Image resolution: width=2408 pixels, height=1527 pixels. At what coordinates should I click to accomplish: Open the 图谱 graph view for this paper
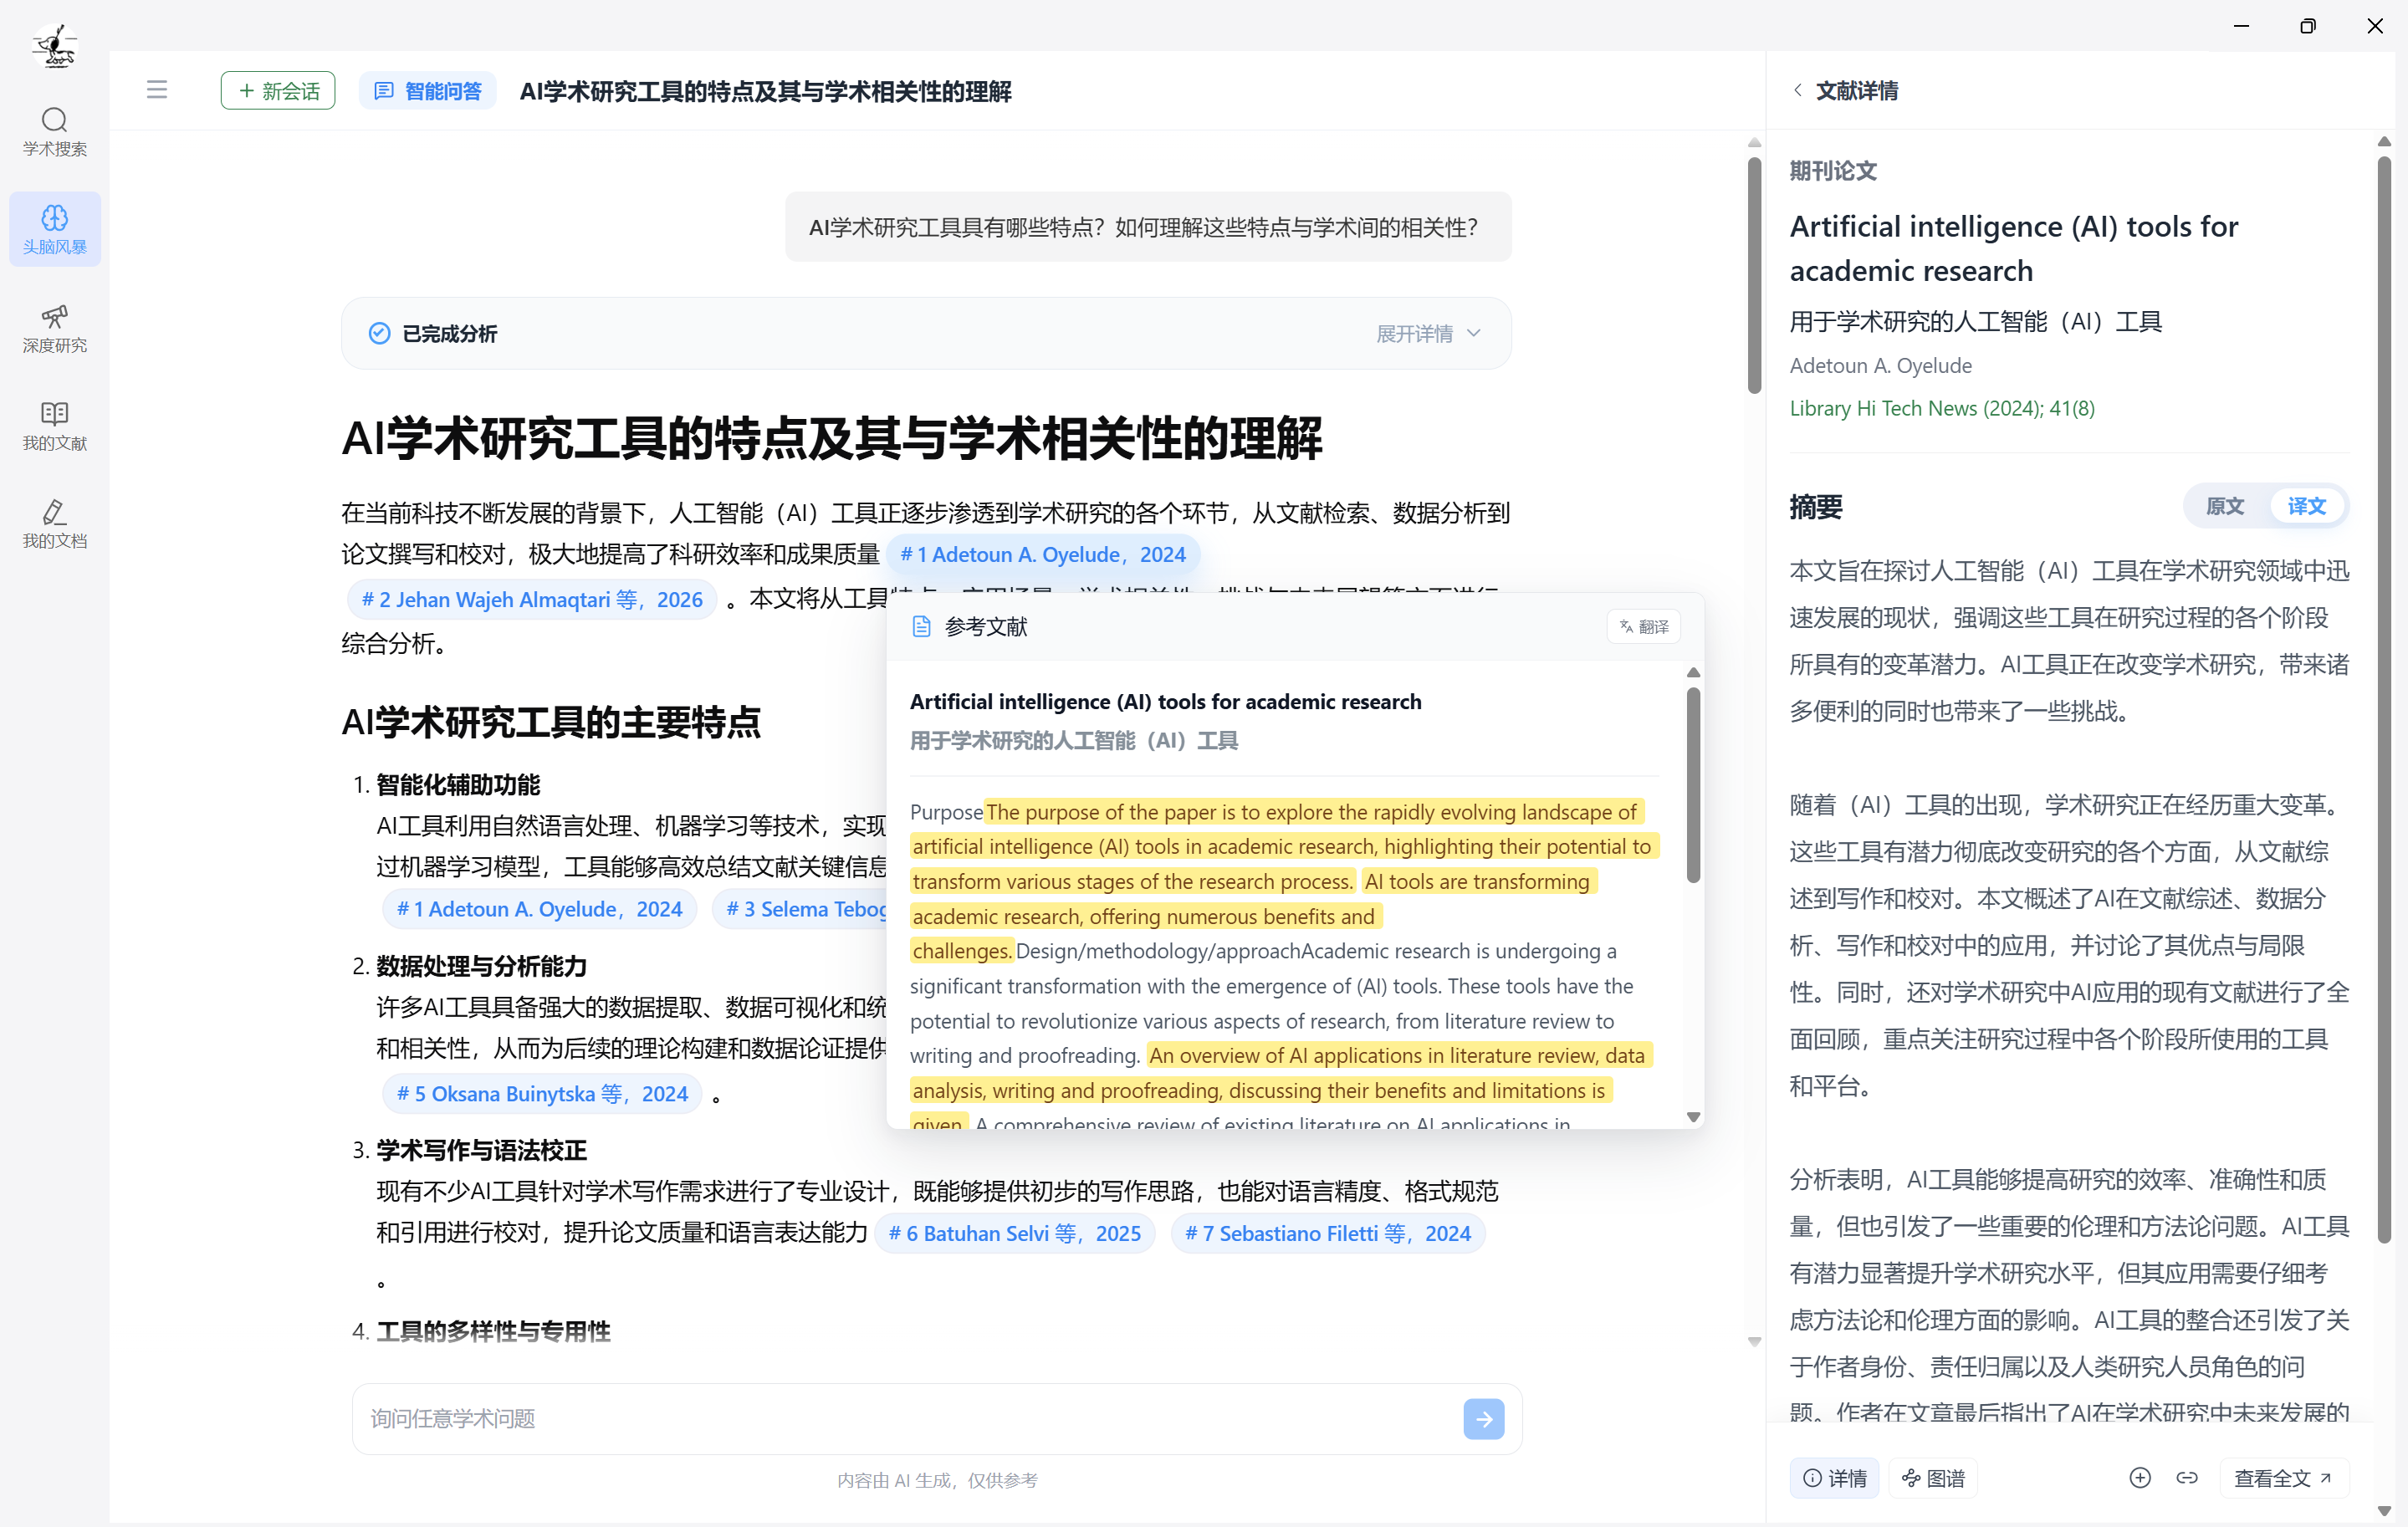click(1932, 1478)
